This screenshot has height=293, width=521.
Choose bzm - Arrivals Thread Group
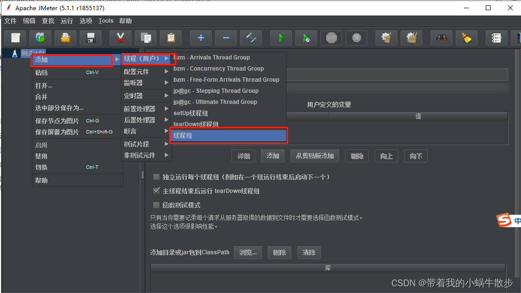click(x=228, y=57)
